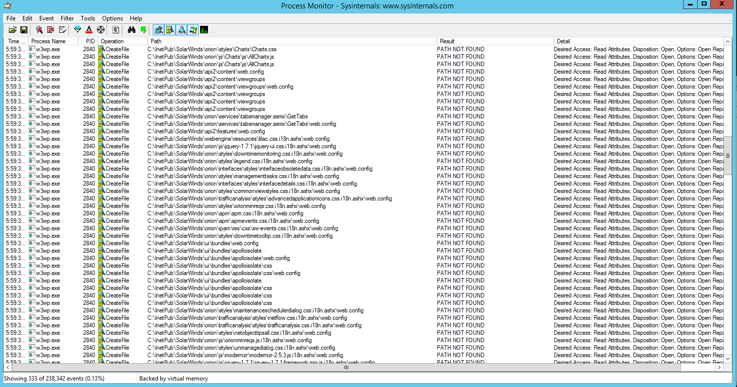Sort by the Process Name column header

point(52,41)
